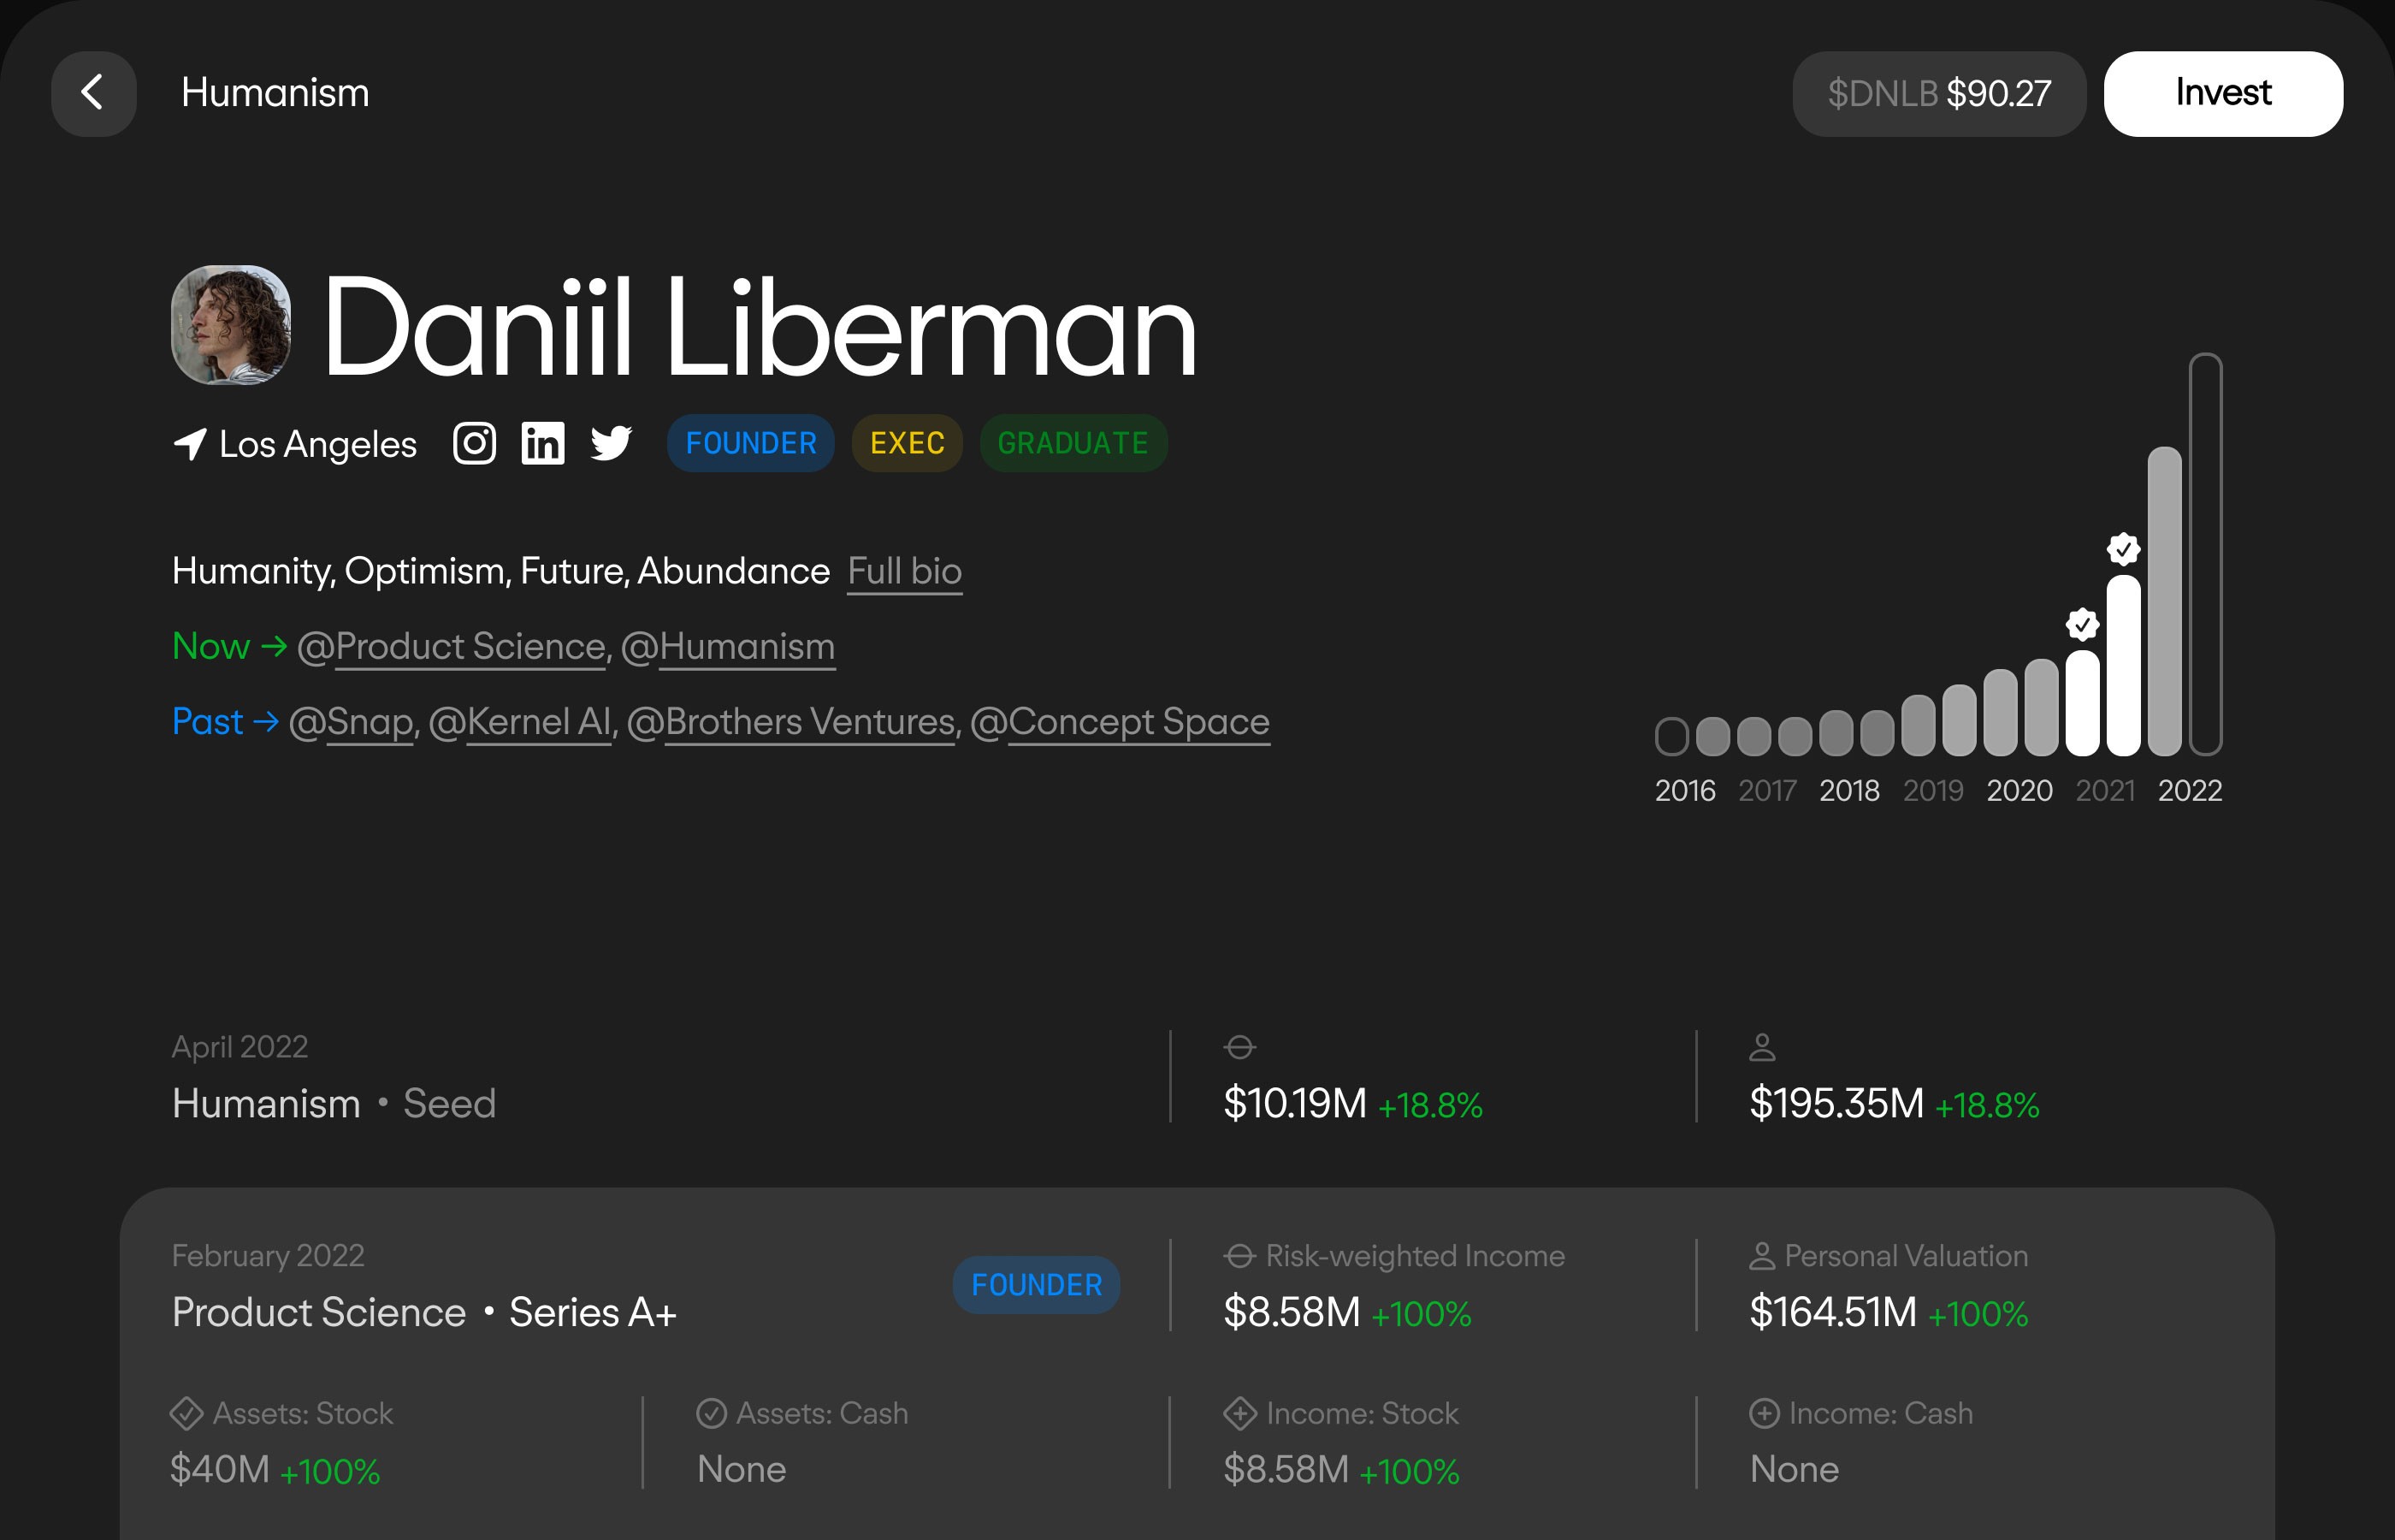This screenshot has height=1540, width=2395.
Task: Click the Income: Cash plus-circle icon
Action: 1765,1414
